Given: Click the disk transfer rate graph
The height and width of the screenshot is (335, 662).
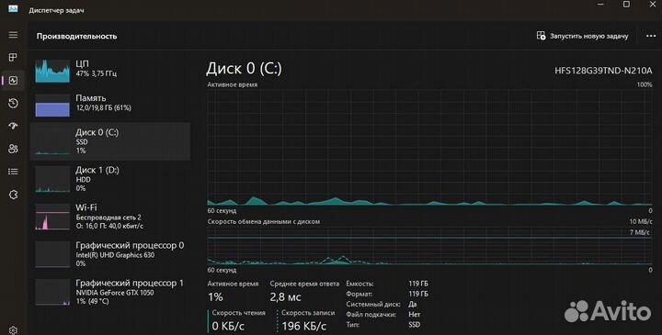Looking at the screenshot, I should 429,246.
